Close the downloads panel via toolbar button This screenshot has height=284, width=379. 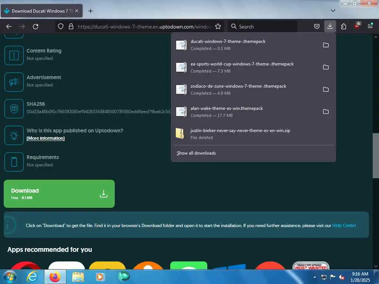330,26
